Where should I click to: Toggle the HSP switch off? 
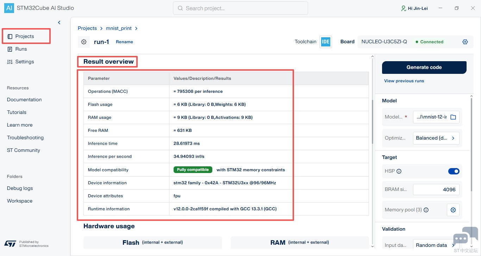[x=454, y=171]
